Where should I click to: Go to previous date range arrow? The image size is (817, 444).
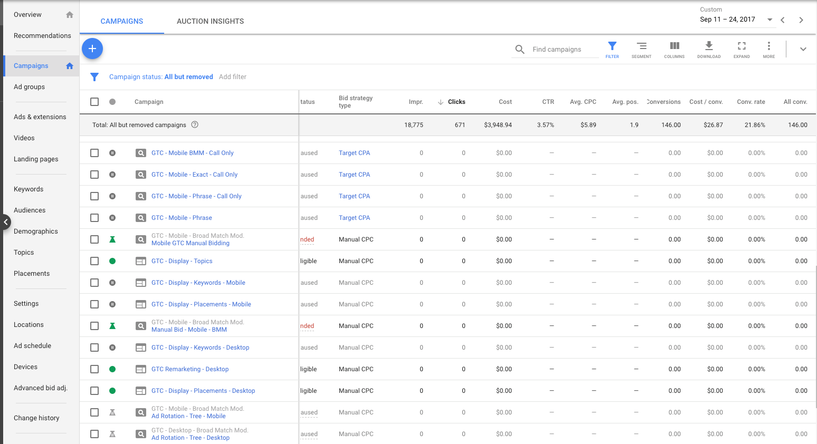[783, 20]
